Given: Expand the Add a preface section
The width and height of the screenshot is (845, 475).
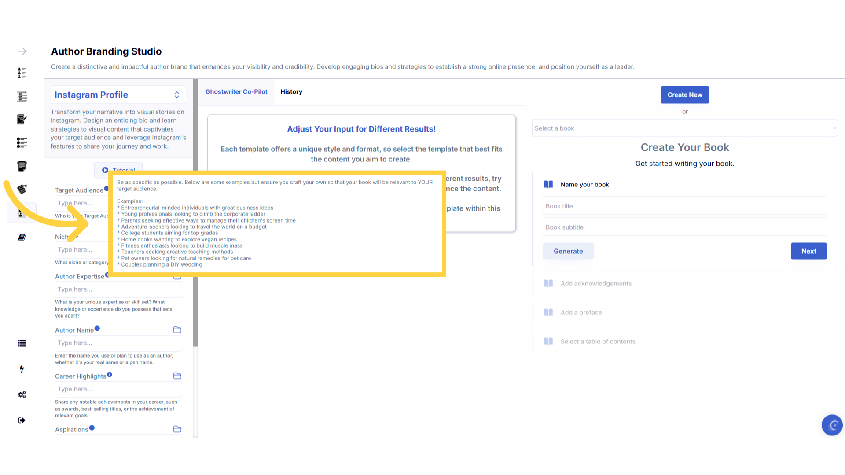Looking at the screenshot, I should pyautogui.click(x=581, y=313).
